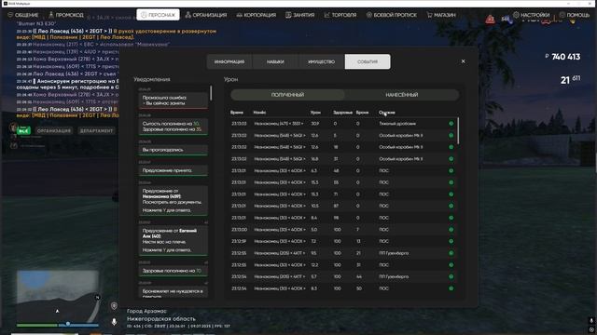Viewport: 597px width, 335px height.
Task: Click the gear icon beside НАСТРОЙКИ
Action: point(516,15)
